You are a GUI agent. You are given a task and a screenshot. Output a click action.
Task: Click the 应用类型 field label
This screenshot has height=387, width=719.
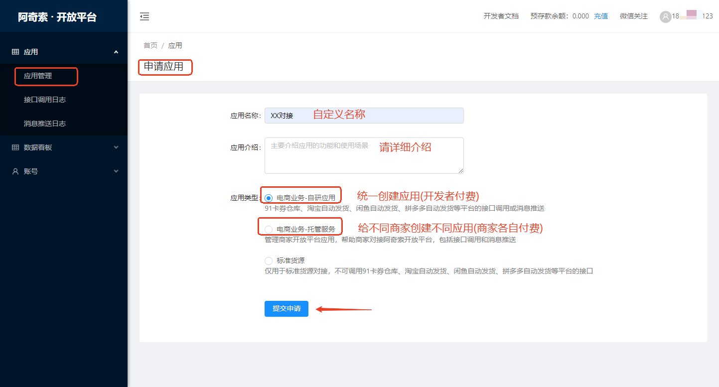coord(245,198)
